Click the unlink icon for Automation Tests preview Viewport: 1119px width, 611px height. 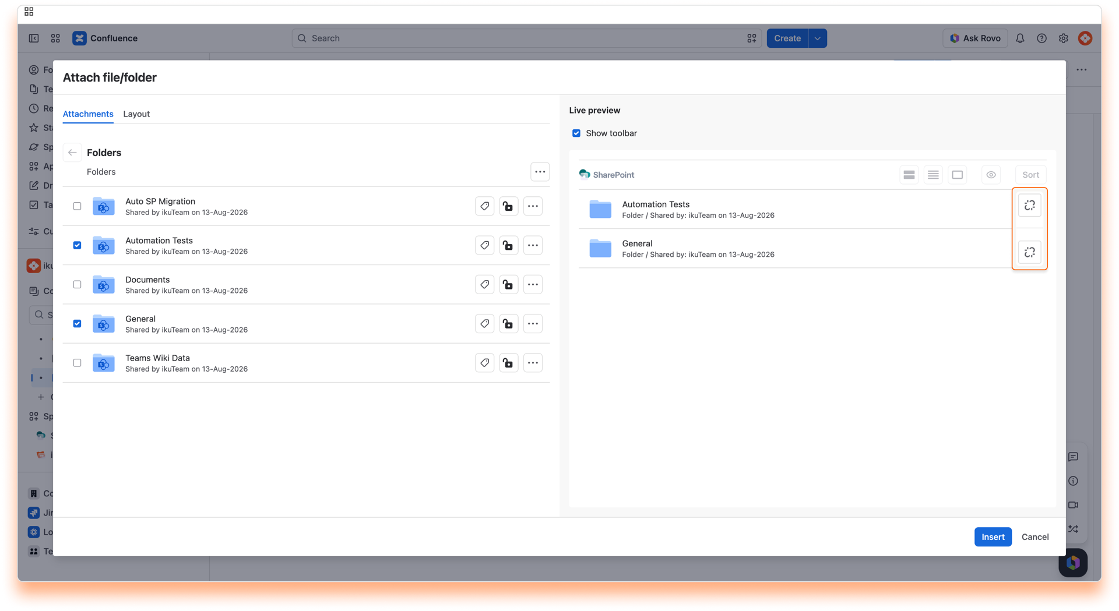[x=1030, y=206]
